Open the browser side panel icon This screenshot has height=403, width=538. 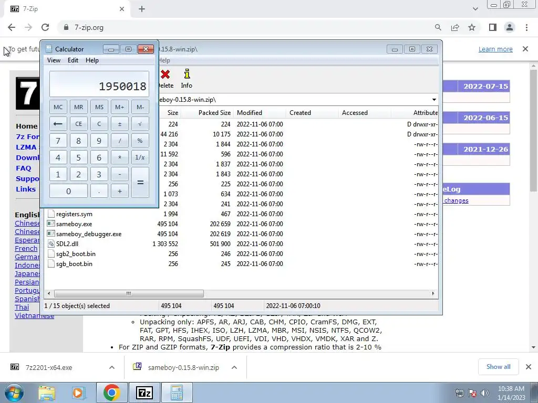[x=493, y=27]
